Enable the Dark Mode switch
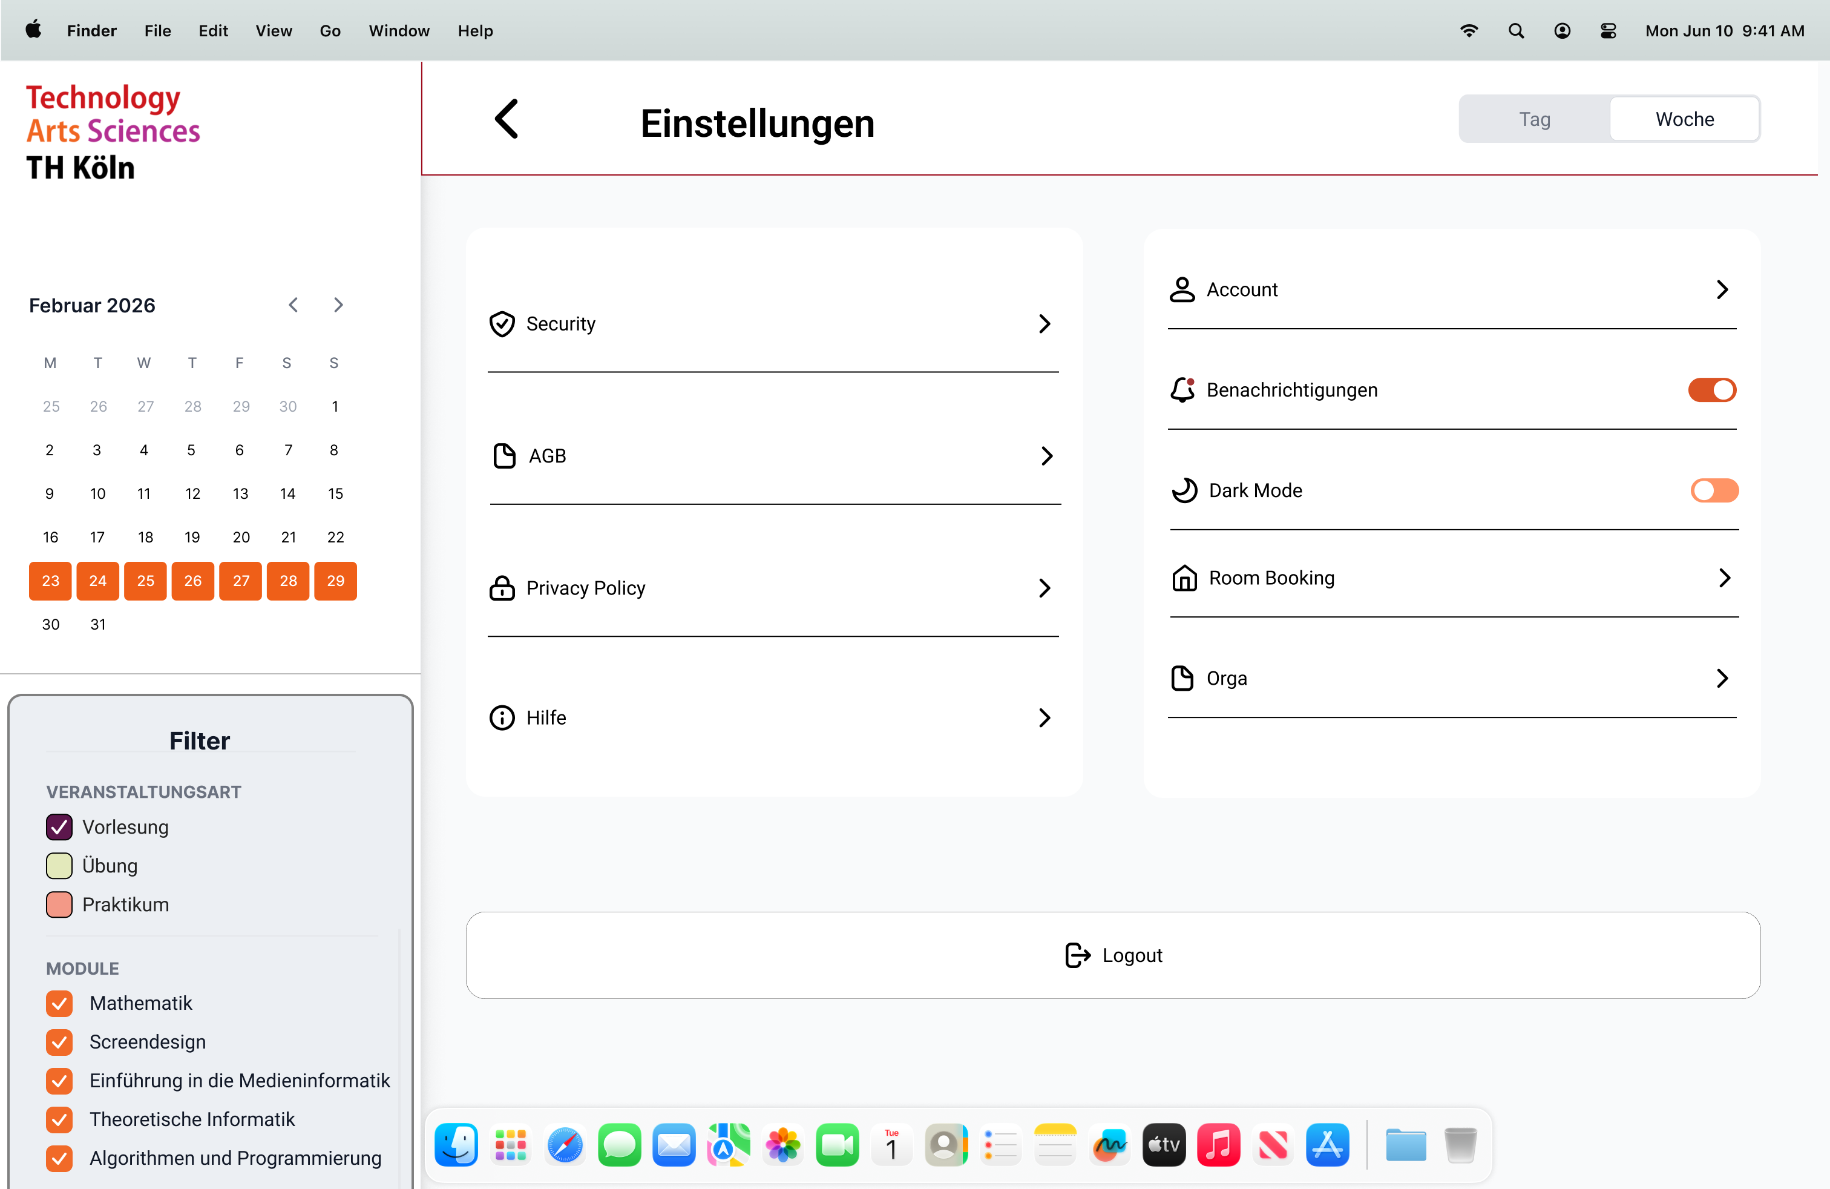 tap(1714, 490)
